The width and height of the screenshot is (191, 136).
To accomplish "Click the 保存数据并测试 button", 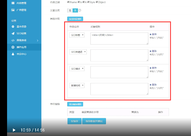I will pos(94,121).
